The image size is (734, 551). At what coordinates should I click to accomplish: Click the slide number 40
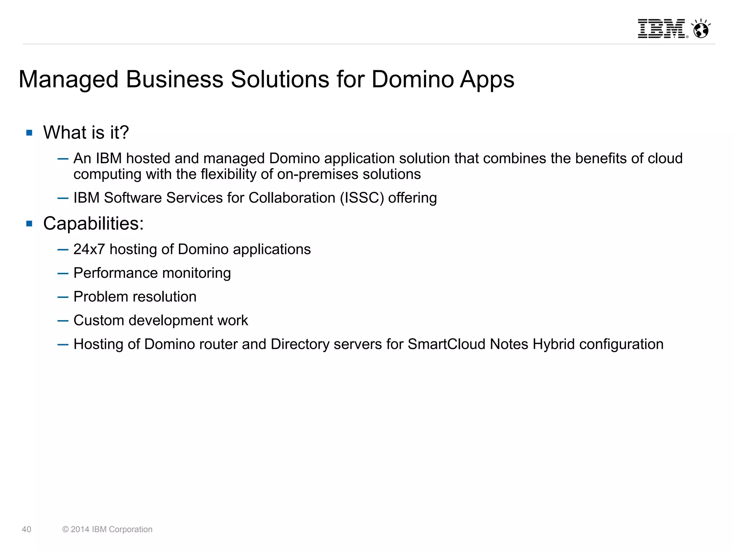point(27,529)
